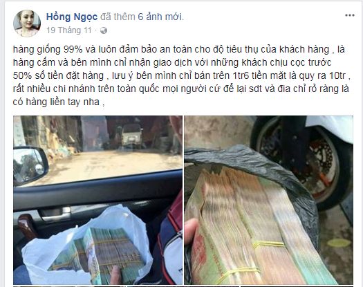The width and height of the screenshot is (363, 287).
Task: Click the white bag of banknotes in the left photo
Action: pyautogui.click(x=88, y=246)
